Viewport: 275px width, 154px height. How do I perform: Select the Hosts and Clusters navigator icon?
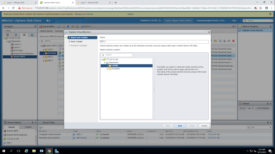click(x=8, y=35)
